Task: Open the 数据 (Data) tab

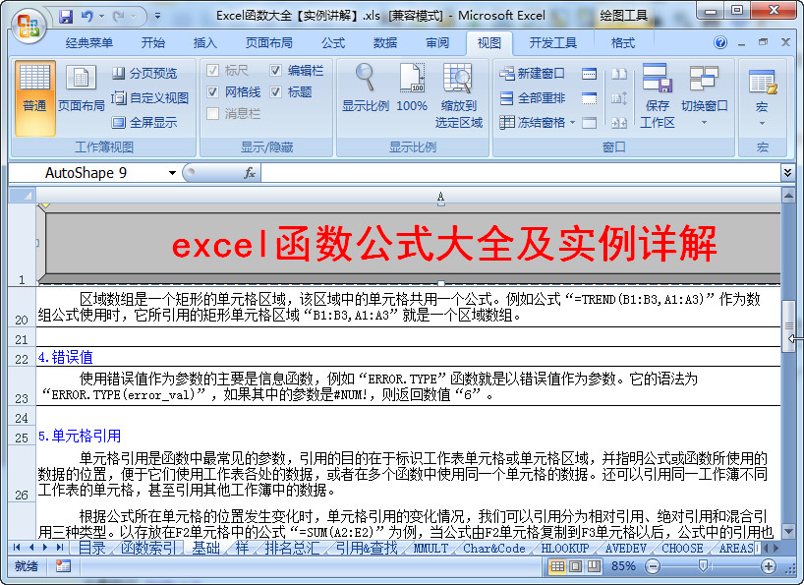Action: (x=385, y=43)
